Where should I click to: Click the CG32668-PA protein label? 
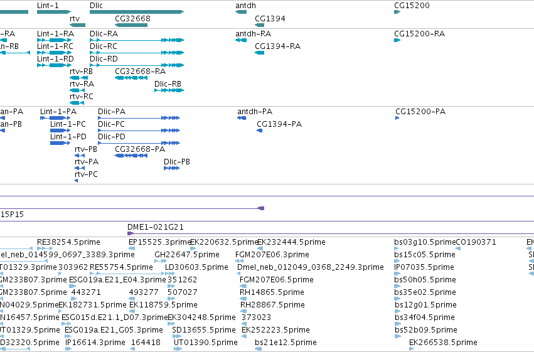tap(140, 149)
